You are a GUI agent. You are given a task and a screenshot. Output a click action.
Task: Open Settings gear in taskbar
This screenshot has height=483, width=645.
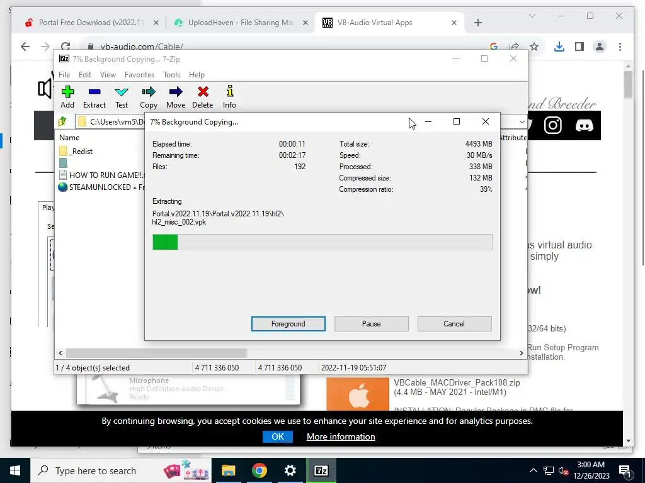click(290, 470)
